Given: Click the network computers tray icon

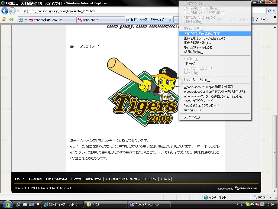Looking at the screenshot, I should click(243, 204).
